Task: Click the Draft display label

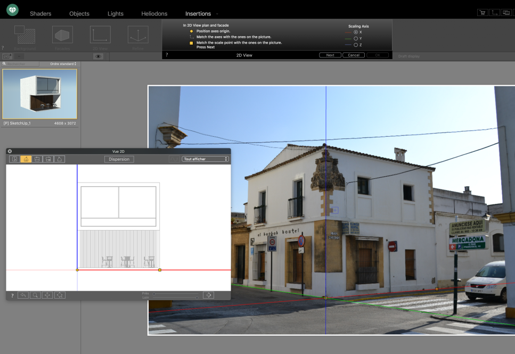Action: pos(409,56)
